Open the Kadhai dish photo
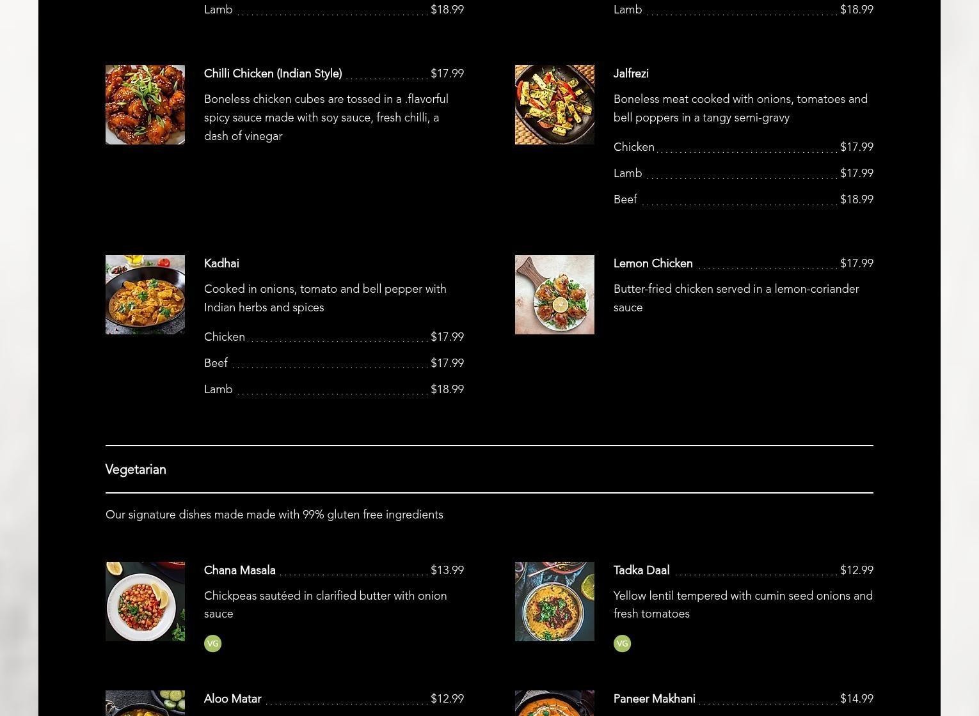979x716 pixels. point(145,295)
